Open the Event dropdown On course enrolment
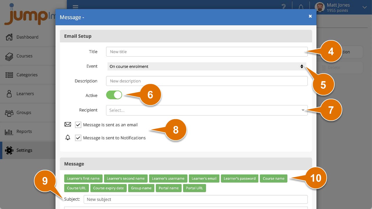 (207, 66)
